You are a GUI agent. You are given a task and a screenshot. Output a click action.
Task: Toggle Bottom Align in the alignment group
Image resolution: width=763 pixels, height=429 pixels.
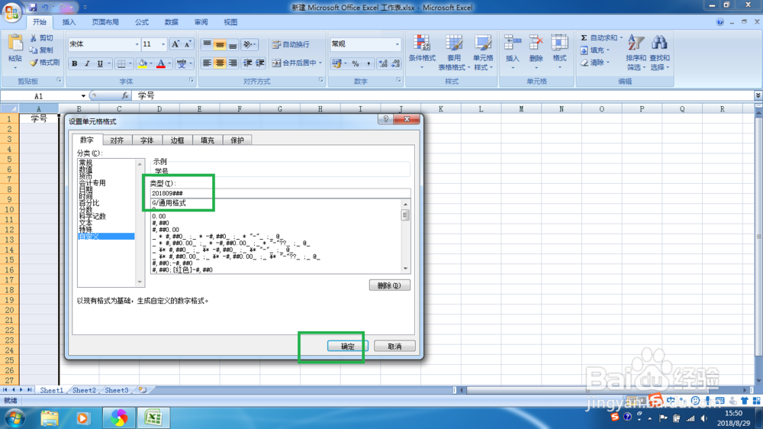pos(233,44)
